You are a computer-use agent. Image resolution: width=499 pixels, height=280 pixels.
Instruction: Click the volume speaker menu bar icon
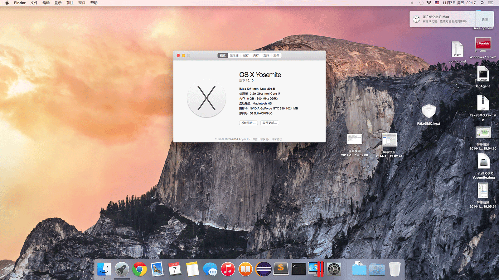pos(412,3)
